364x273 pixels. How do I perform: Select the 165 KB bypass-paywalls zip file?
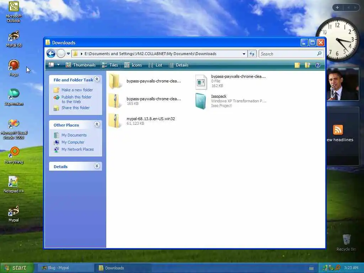click(145, 101)
